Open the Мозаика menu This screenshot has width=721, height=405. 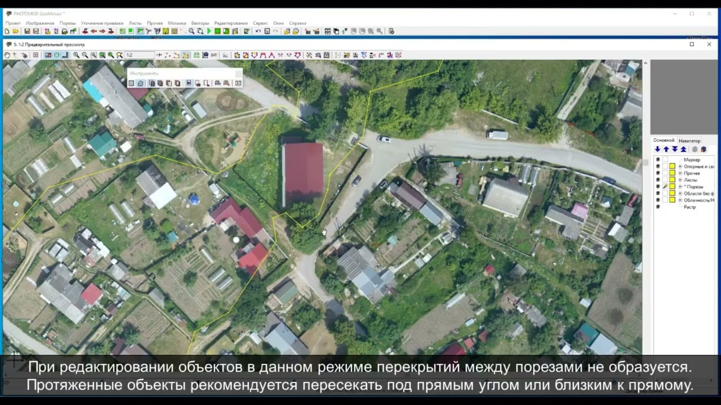coord(177,23)
